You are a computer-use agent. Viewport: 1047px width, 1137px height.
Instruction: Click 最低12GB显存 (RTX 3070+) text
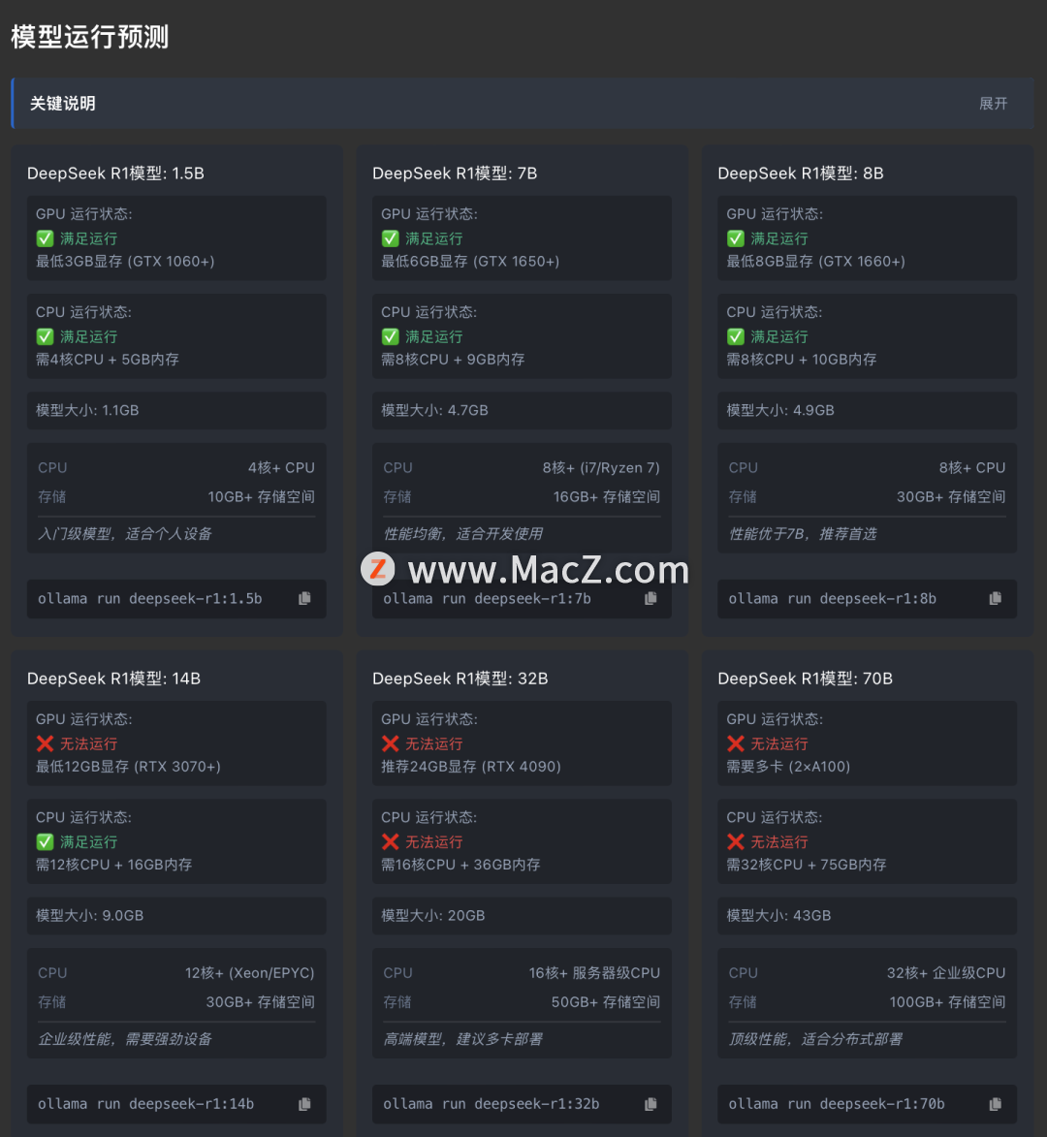[x=128, y=767]
